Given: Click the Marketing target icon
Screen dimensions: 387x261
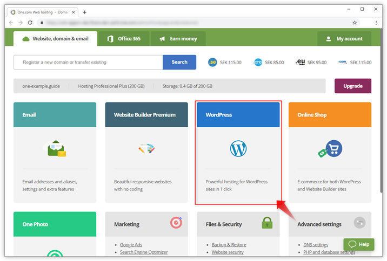Looking at the screenshot, I should click(x=176, y=223).
